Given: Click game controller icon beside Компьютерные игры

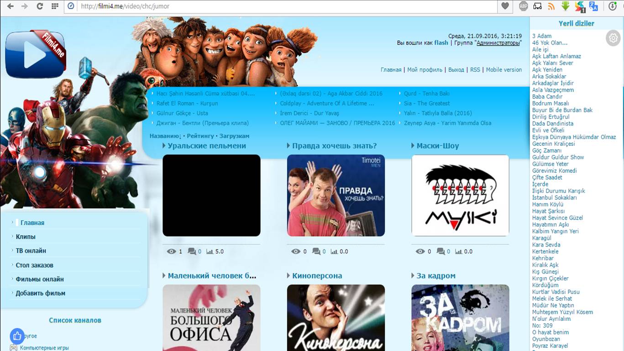Looking at the screenshot, I should coord(14,348).
